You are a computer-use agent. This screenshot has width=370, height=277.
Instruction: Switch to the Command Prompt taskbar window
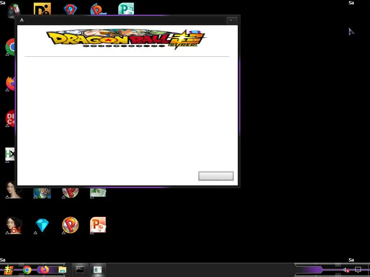click(80, 270)
